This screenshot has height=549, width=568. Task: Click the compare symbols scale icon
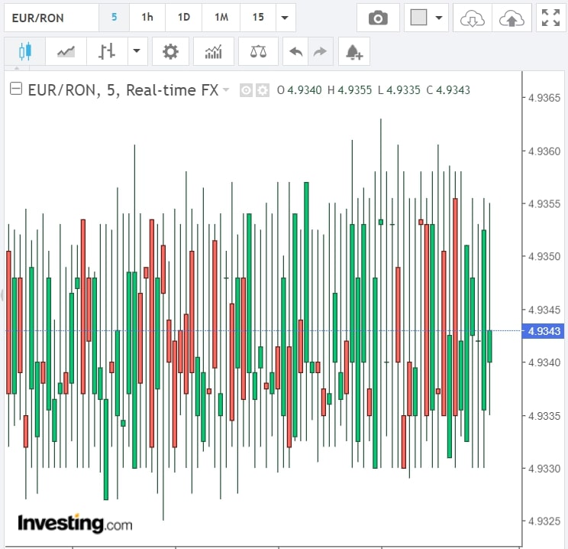coord(258,52)
